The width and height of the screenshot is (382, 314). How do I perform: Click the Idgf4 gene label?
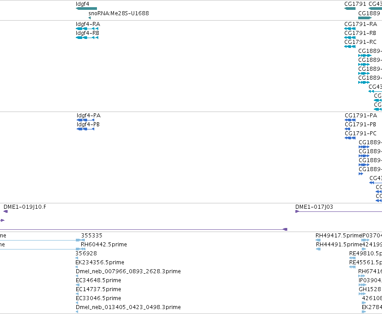pos(82,4)
